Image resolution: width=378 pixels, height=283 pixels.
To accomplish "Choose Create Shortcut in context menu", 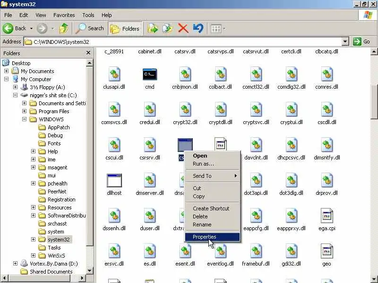I will pos(212,208).
